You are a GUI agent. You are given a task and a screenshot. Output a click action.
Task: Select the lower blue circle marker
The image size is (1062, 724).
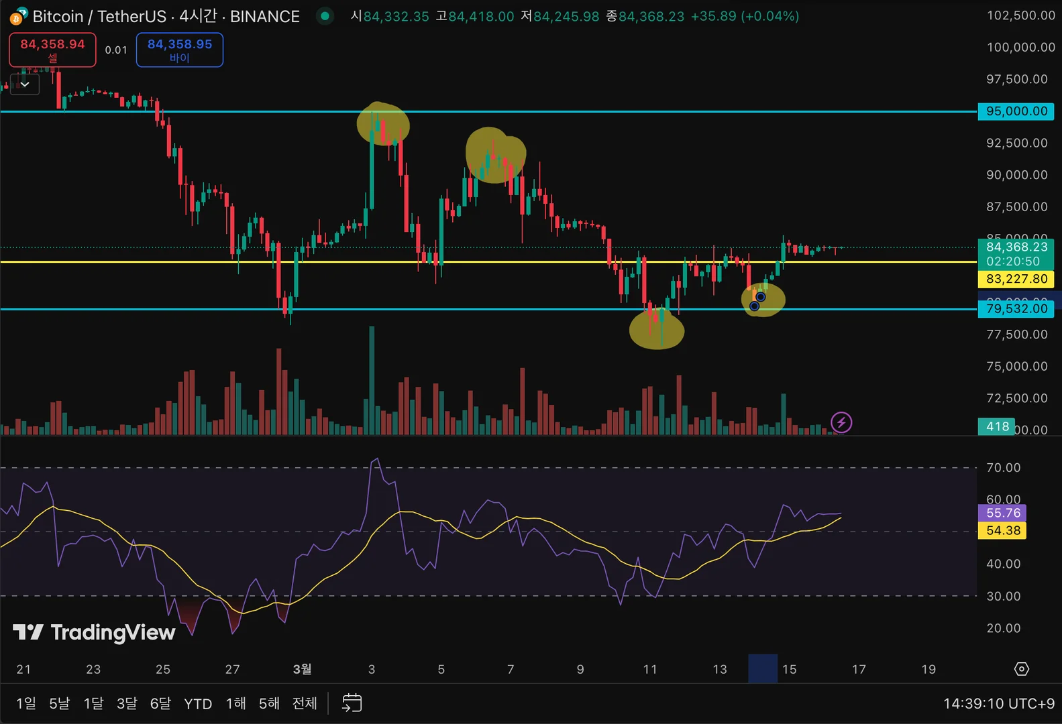point(754,306)
